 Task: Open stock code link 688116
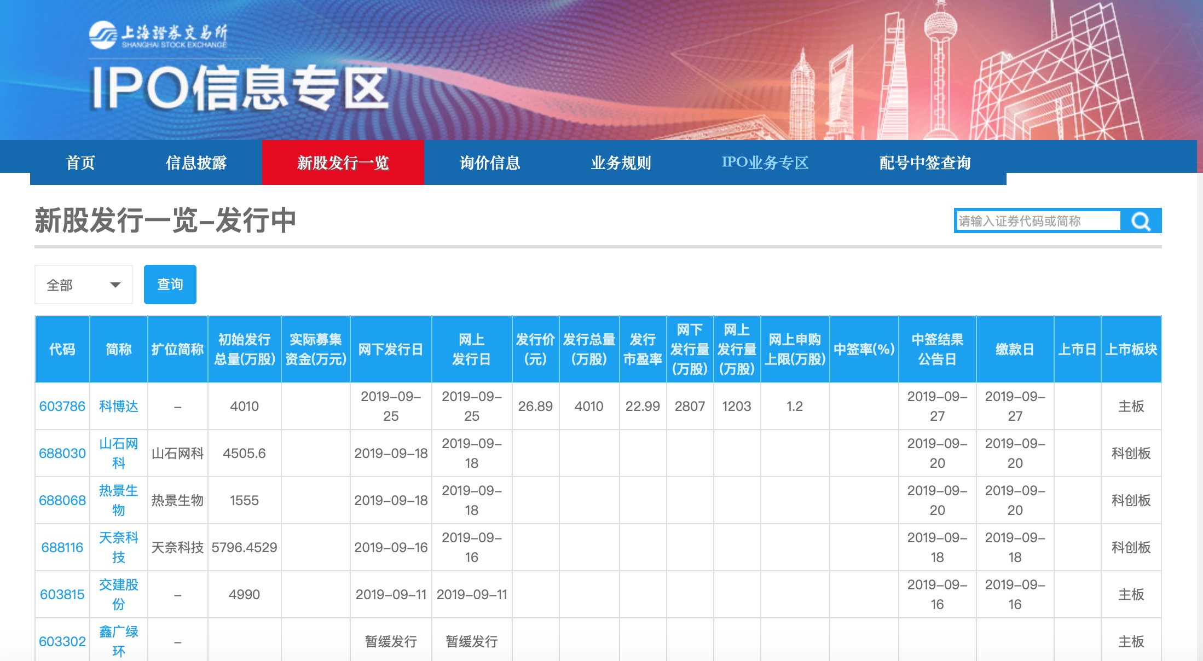tap(62, 547)
